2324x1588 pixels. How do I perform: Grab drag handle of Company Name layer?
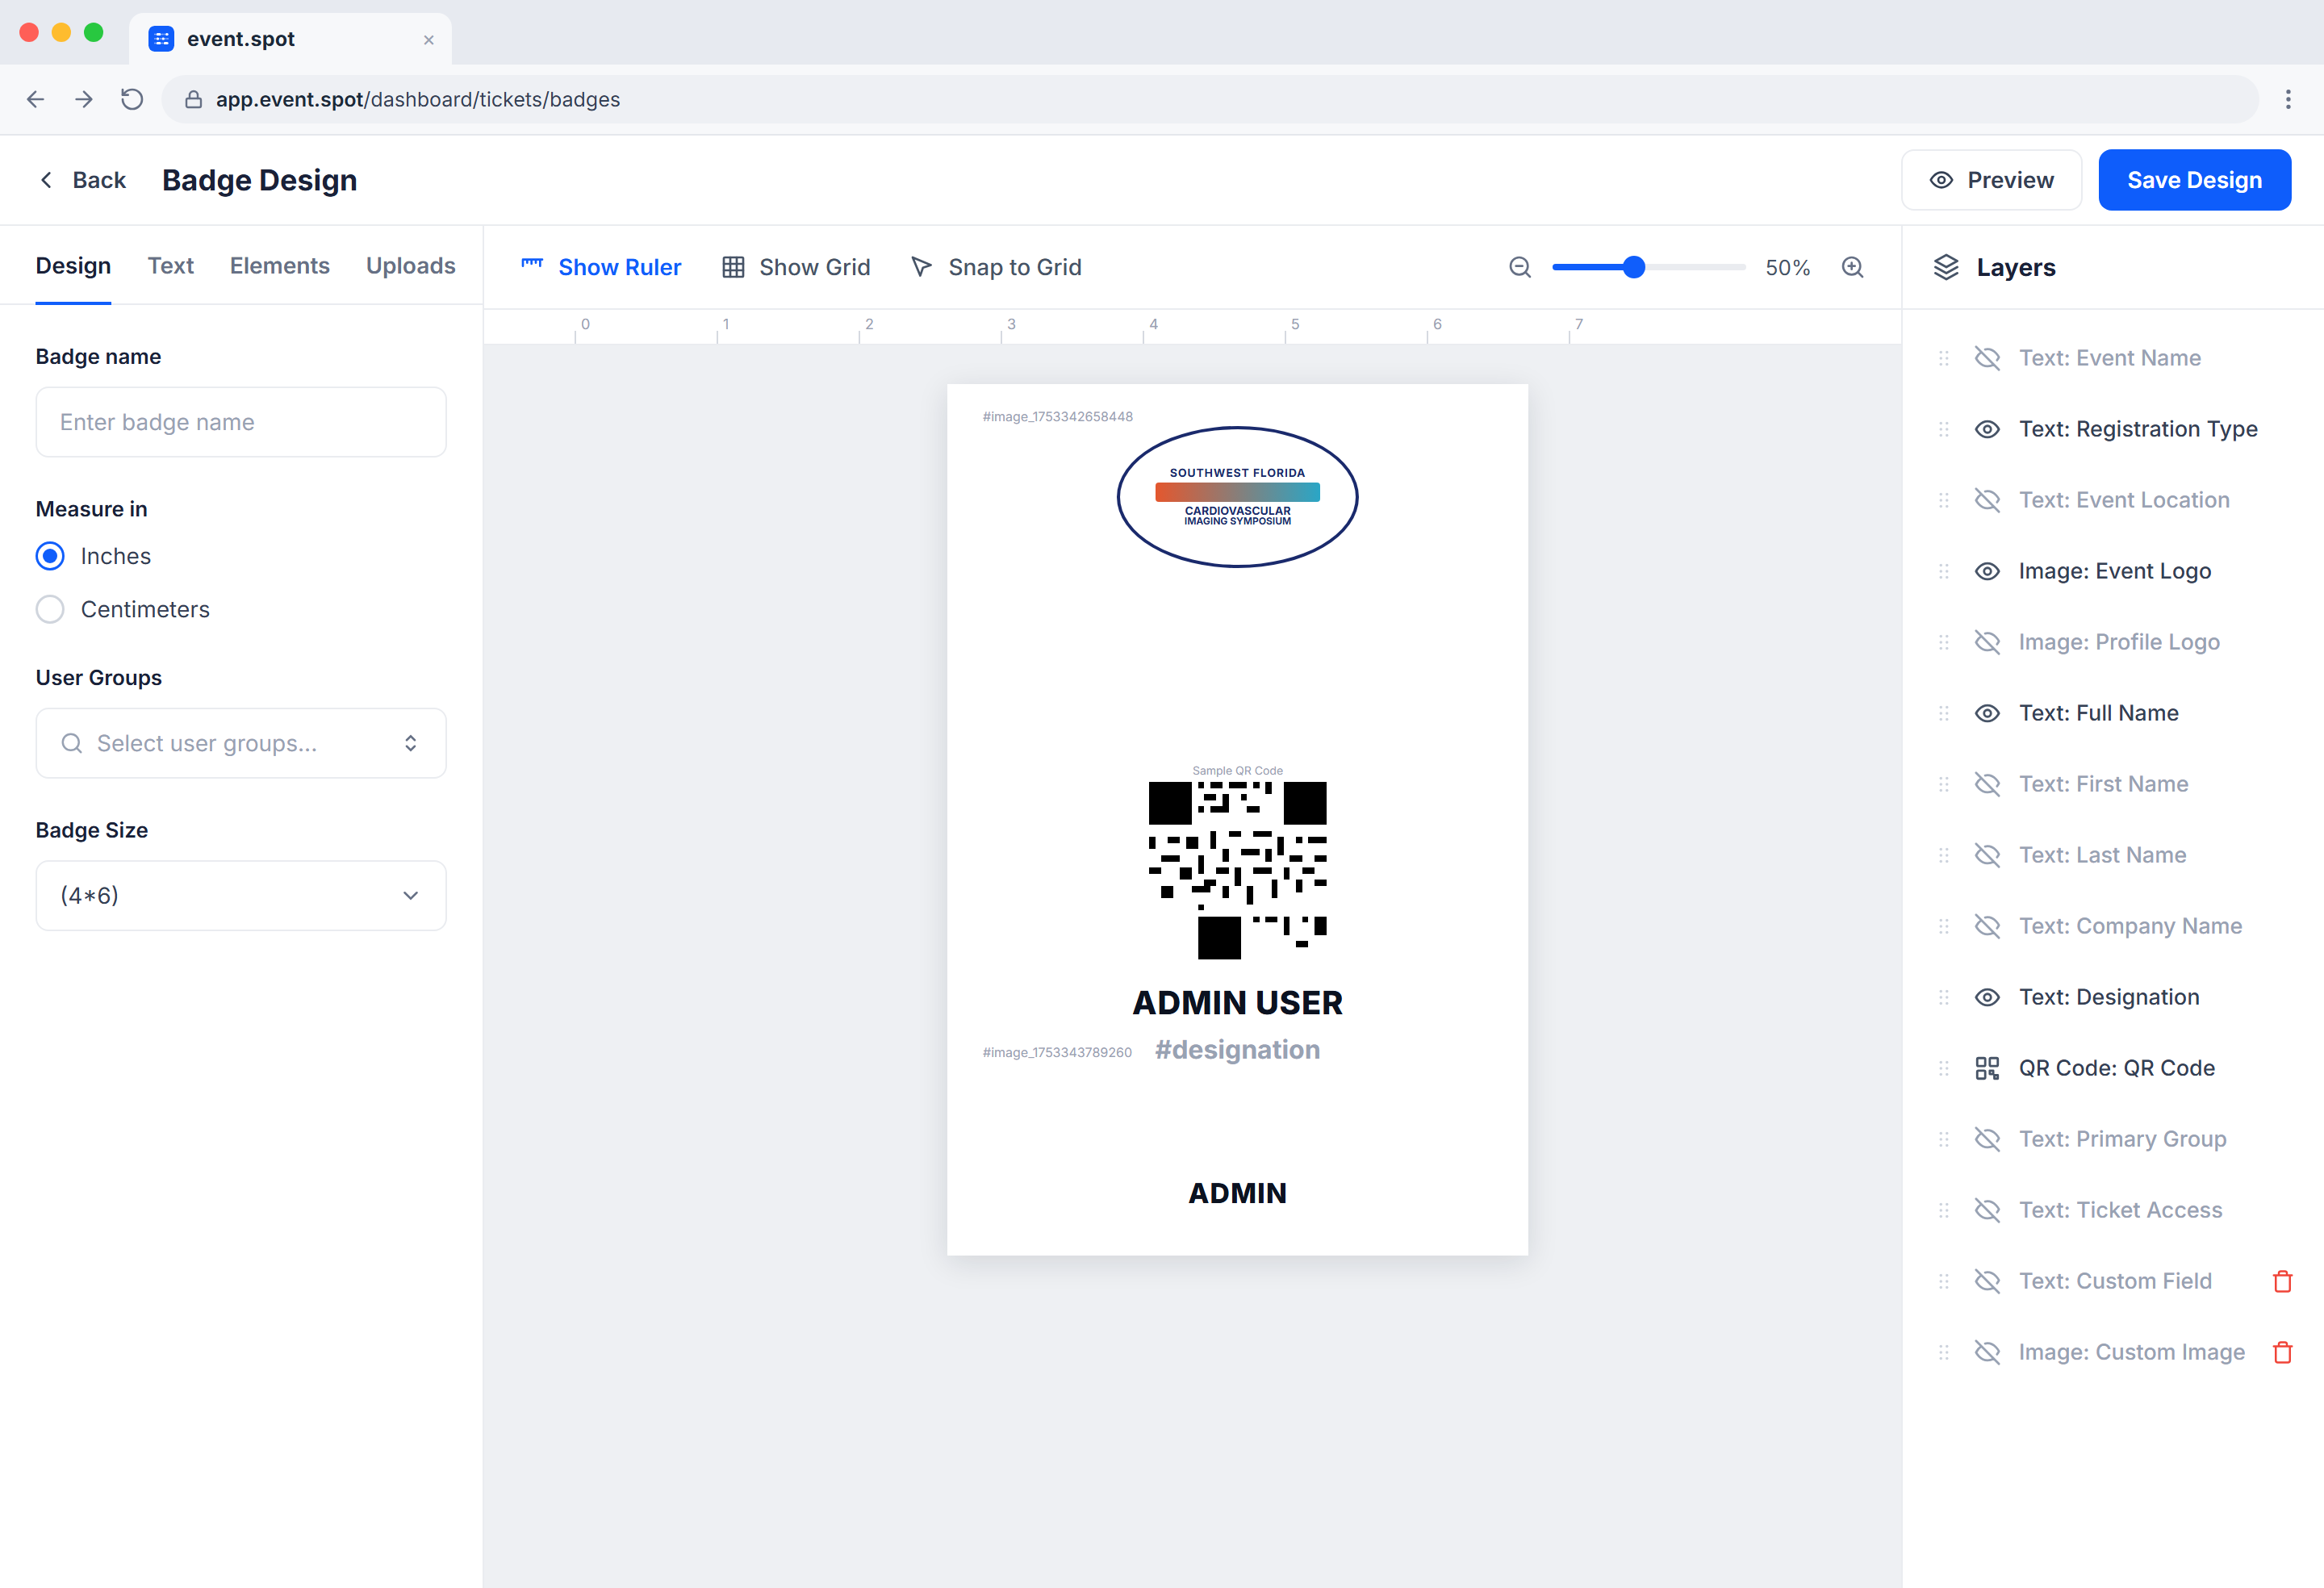point(1944,926)
